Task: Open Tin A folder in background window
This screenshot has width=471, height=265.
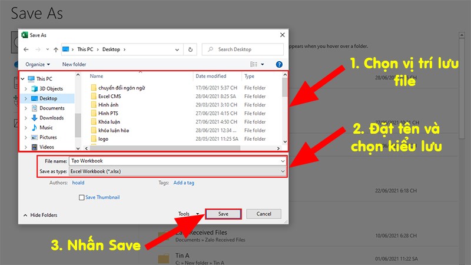Action: (x=183, y=256)
